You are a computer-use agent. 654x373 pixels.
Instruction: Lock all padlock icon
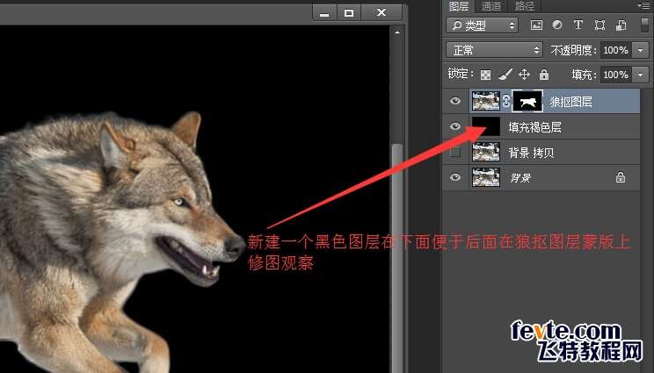[x=544, y=75]
